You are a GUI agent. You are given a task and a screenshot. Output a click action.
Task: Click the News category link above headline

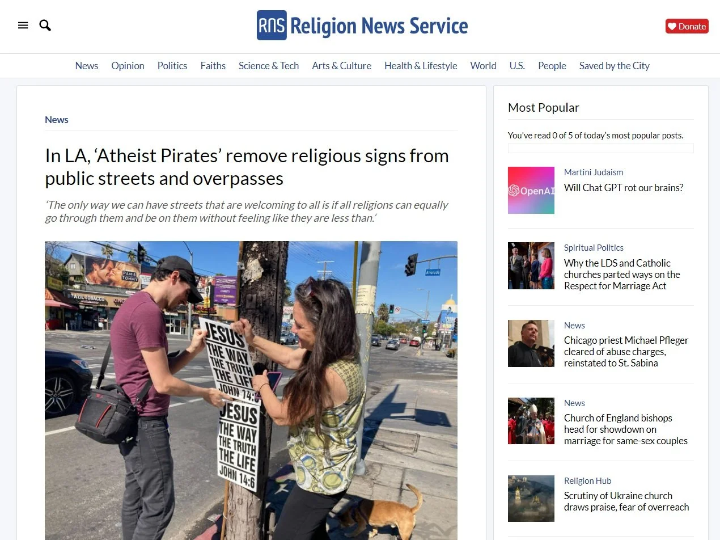(x=57, y=120)
